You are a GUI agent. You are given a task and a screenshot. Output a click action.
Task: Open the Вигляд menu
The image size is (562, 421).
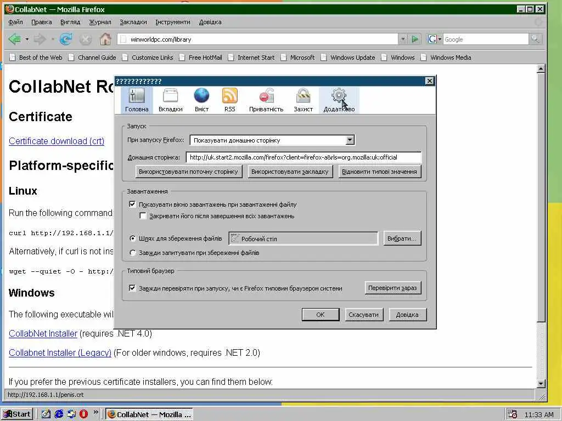click(70, 22)
